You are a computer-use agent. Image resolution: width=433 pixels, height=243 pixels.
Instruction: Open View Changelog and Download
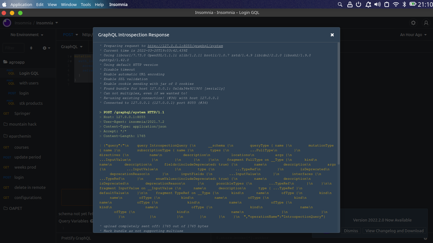[x=394, y=231]
